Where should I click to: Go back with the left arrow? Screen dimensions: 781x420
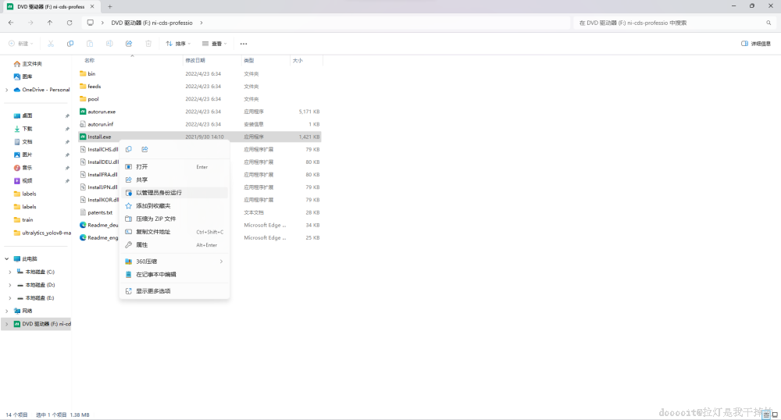11,23
